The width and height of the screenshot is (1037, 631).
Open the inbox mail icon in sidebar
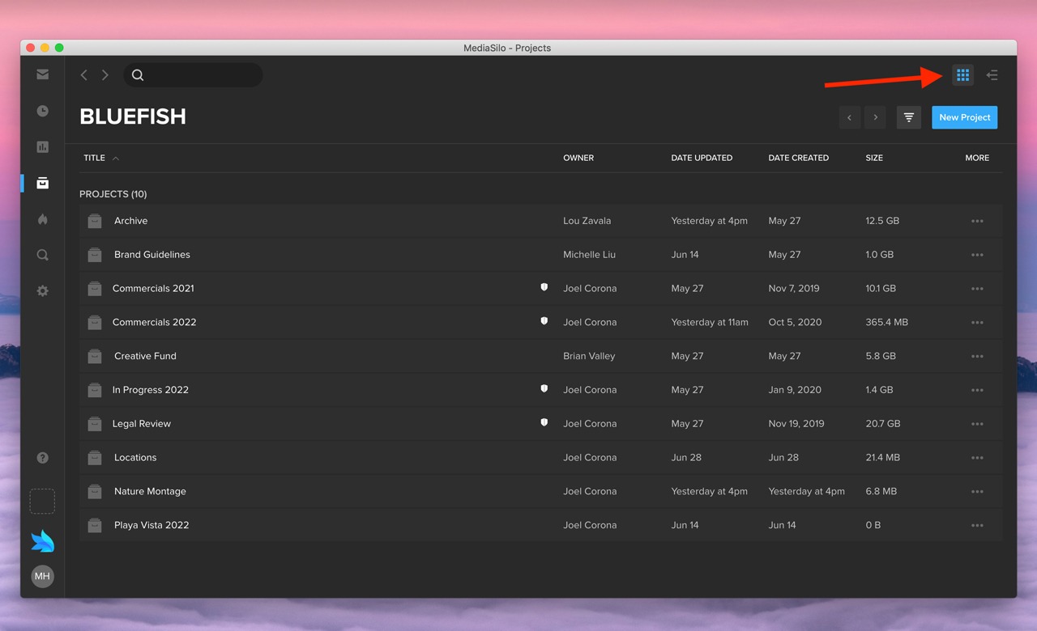tap(42, 74)
